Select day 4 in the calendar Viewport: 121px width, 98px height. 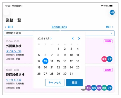[78, 49]
